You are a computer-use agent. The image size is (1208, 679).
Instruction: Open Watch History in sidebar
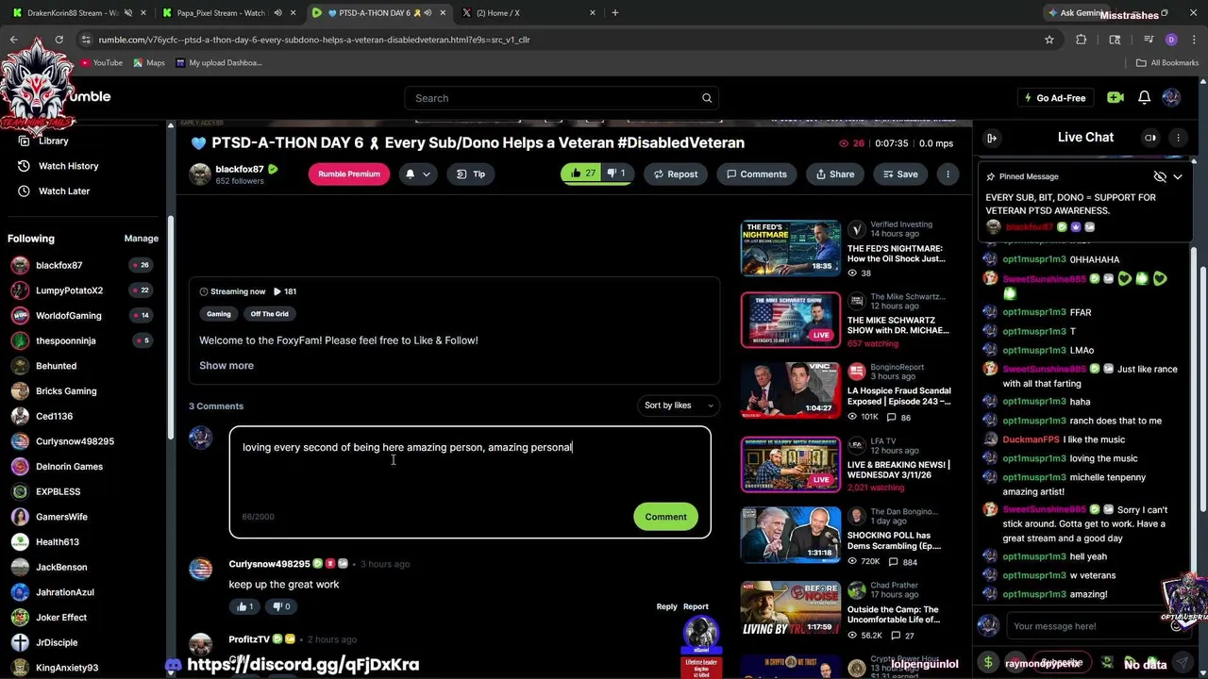pos(68,166)
